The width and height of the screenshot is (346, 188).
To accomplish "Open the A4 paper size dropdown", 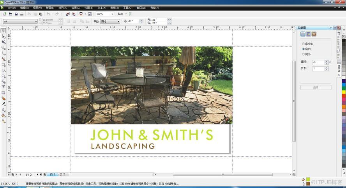I will pos(36,21).
